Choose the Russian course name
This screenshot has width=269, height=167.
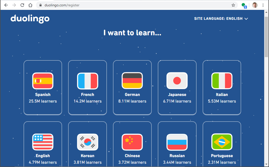[x=177, y=156]
